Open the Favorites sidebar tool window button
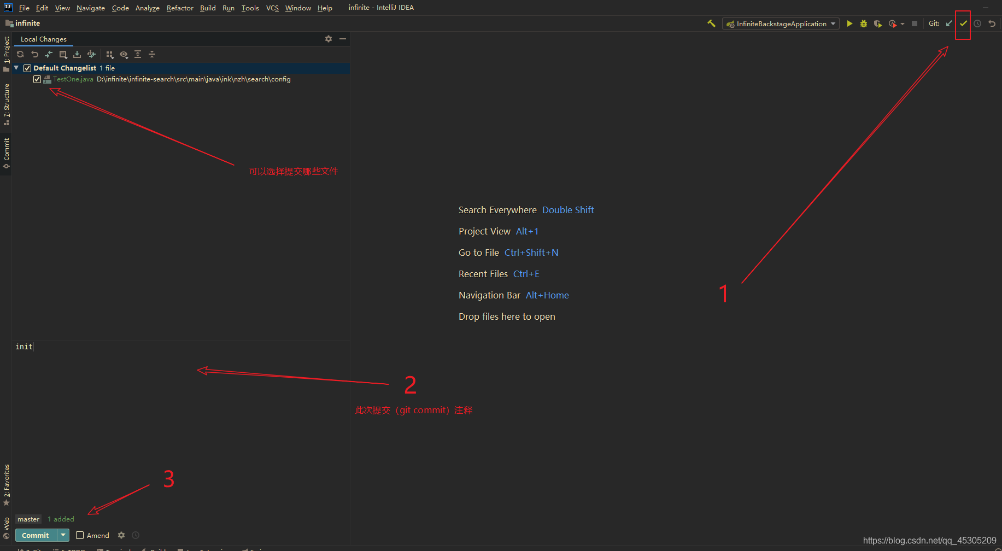 click(6, 485)
